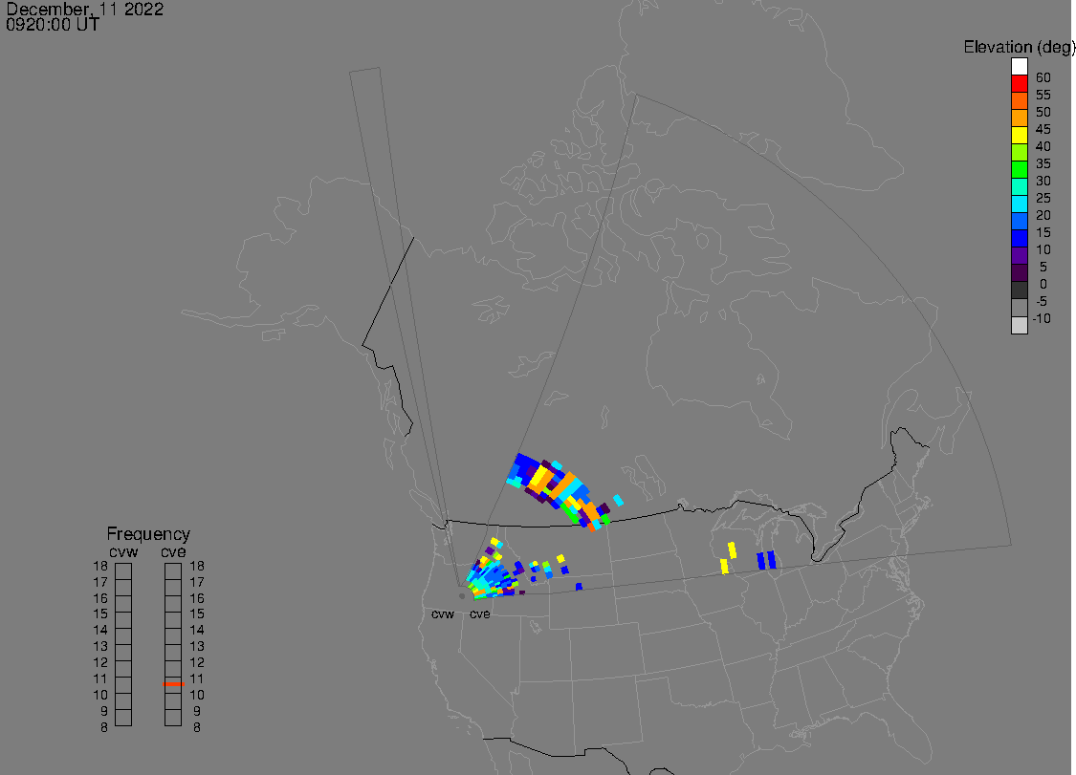Image resolution: width=1076 pixels, height=775 pixels.
Task: Choose the bright green 30–35 degree swatch
Action: pos(1020,170)
